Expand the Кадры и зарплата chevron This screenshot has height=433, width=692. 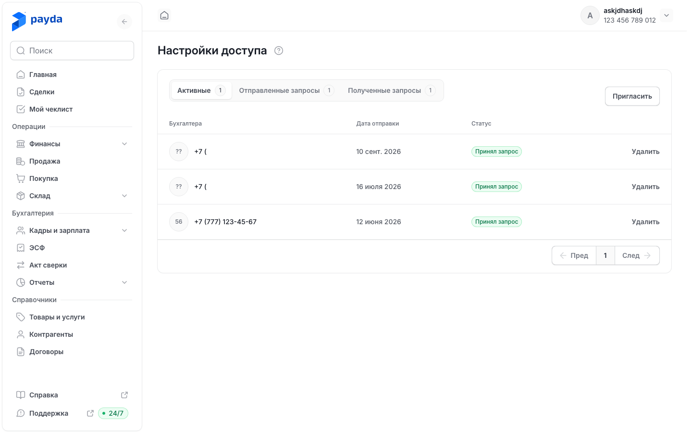(124, 230)
